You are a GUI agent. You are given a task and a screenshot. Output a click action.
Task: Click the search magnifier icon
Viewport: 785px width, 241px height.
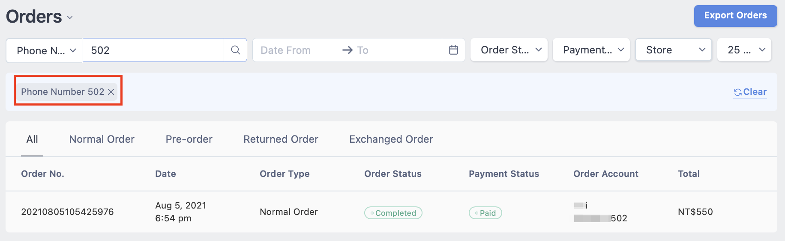point(235,50)
